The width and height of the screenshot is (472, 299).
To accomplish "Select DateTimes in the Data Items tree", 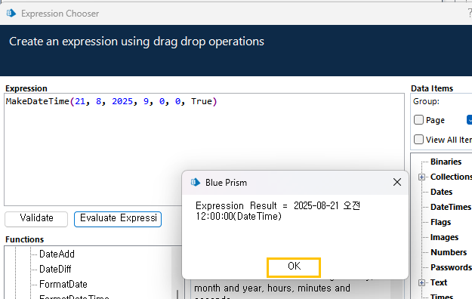I will [451, 207].
